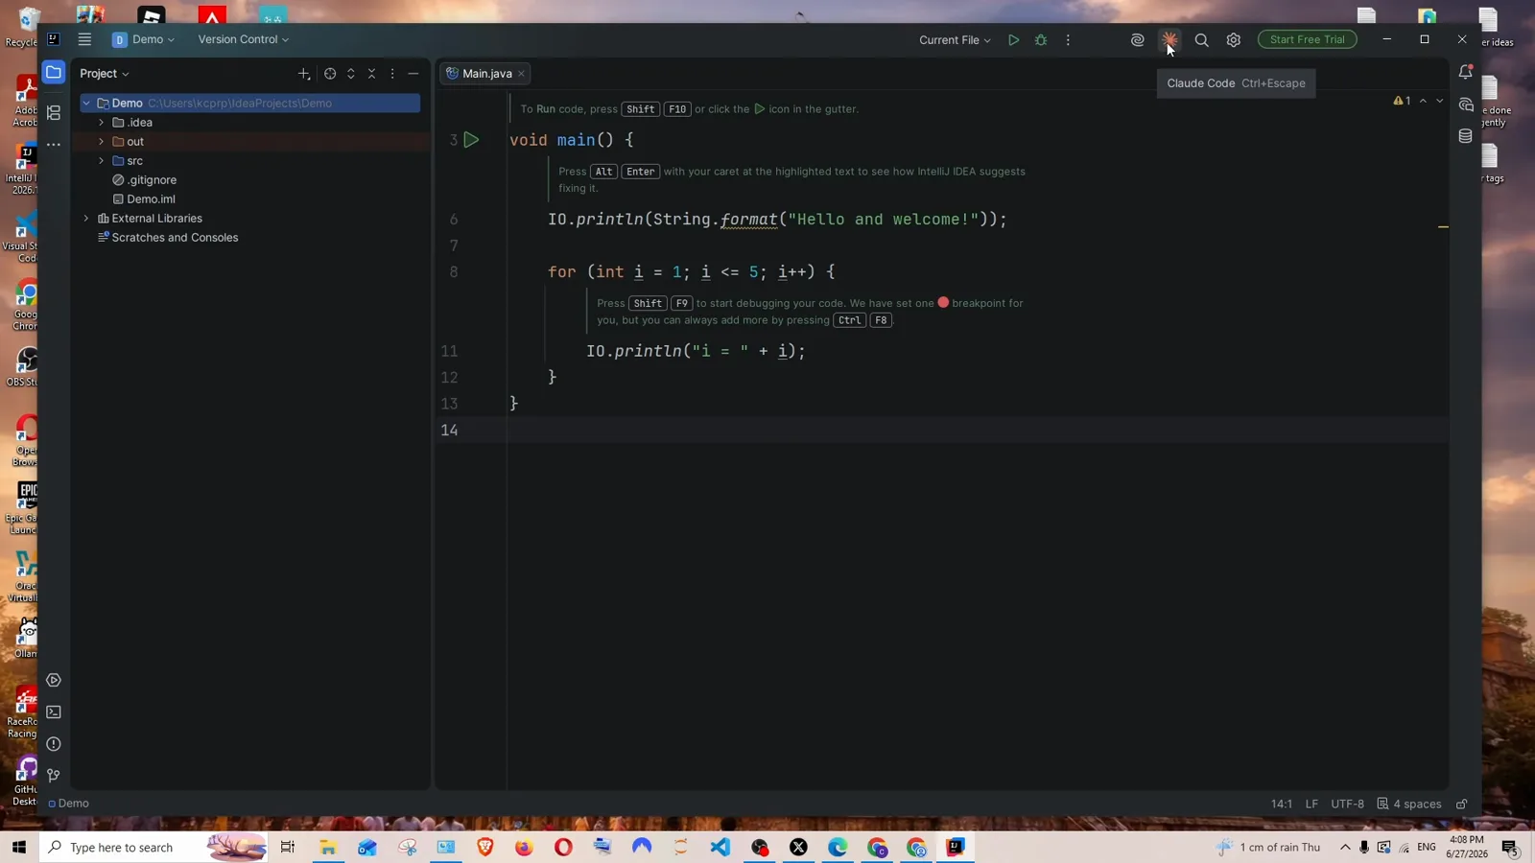This screenshot has width=1535, height=863.
Task: Open the Claude Code tool
Action: point(1169,39)
